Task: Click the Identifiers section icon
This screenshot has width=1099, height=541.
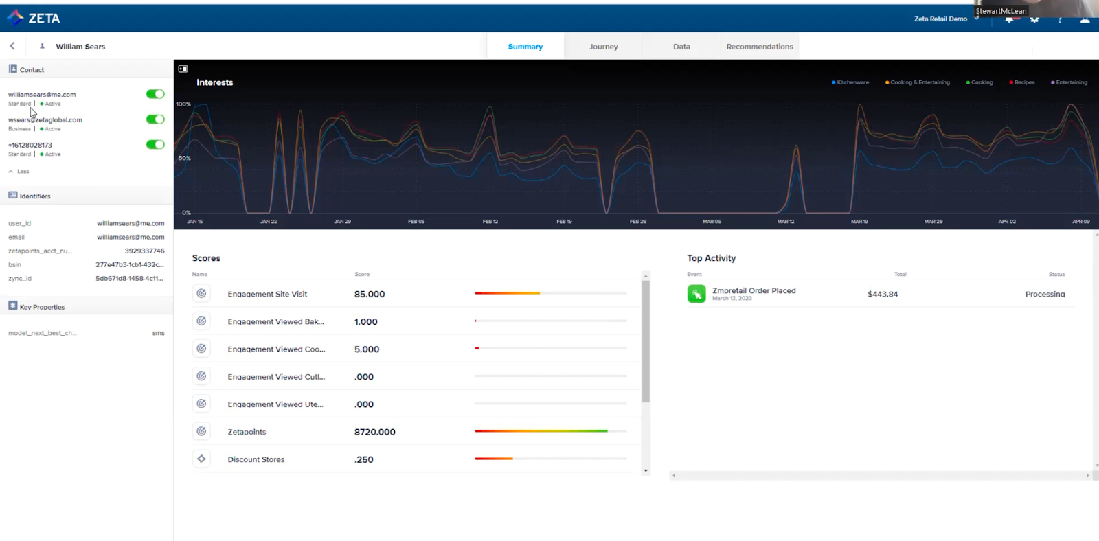Action: (12, 195)
